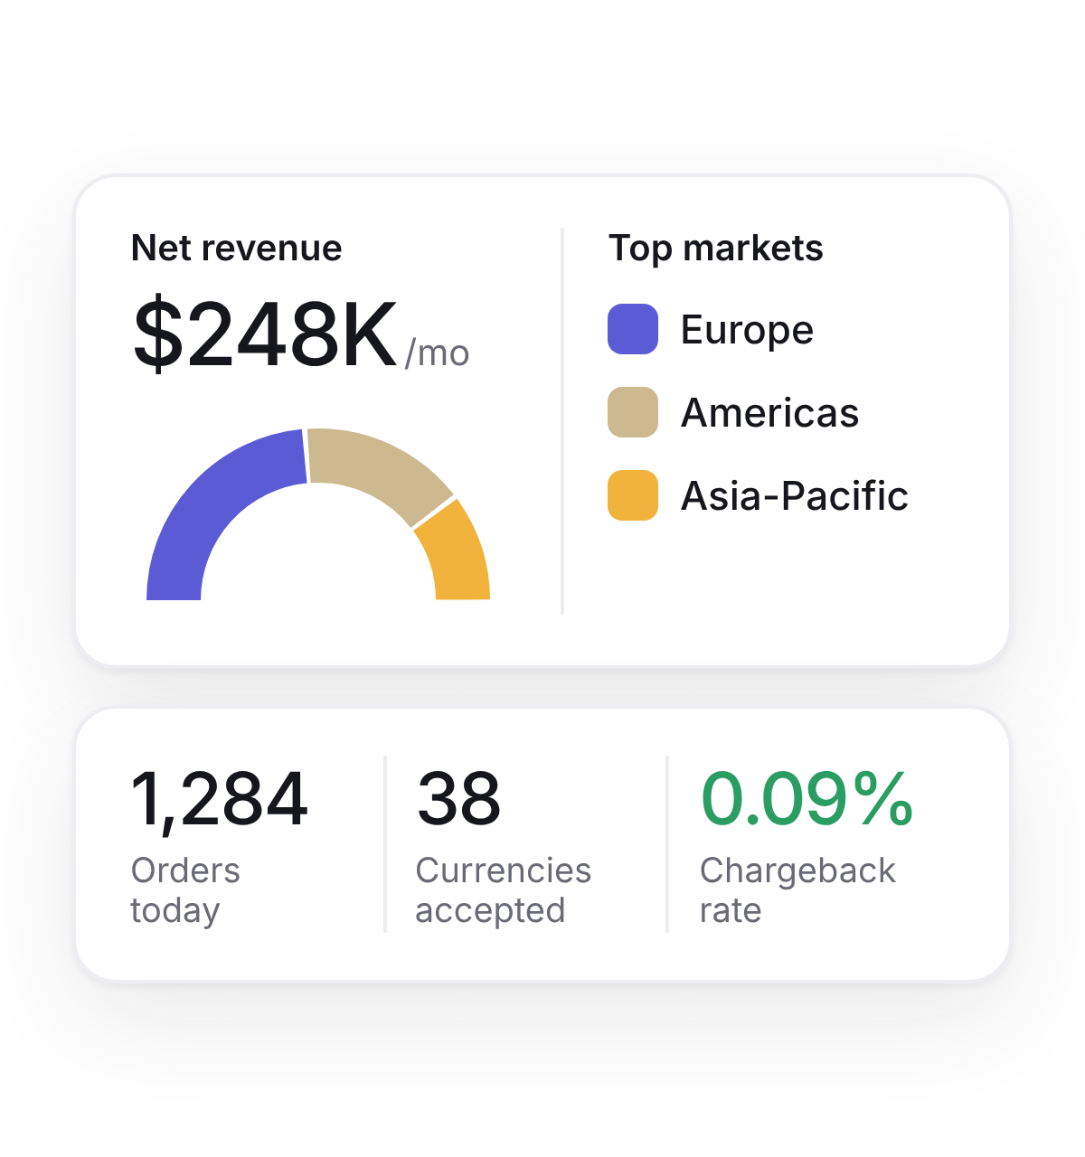The image size is (1085, 1157).
Task: Click the Europe purple color swatch
Action: [x=633, y=329]
